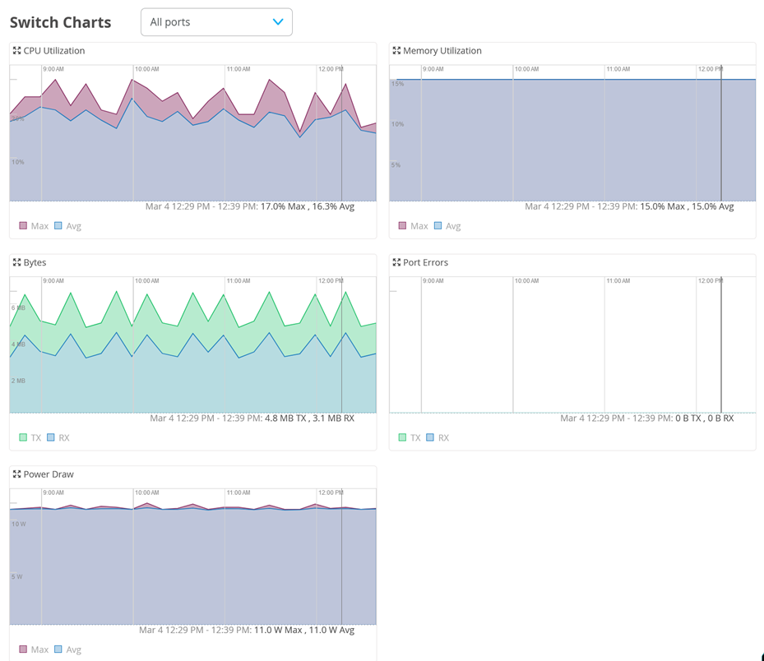Click the 12:00 PM time marker on Memory chart
764x661 pixels.
(710, 70)
